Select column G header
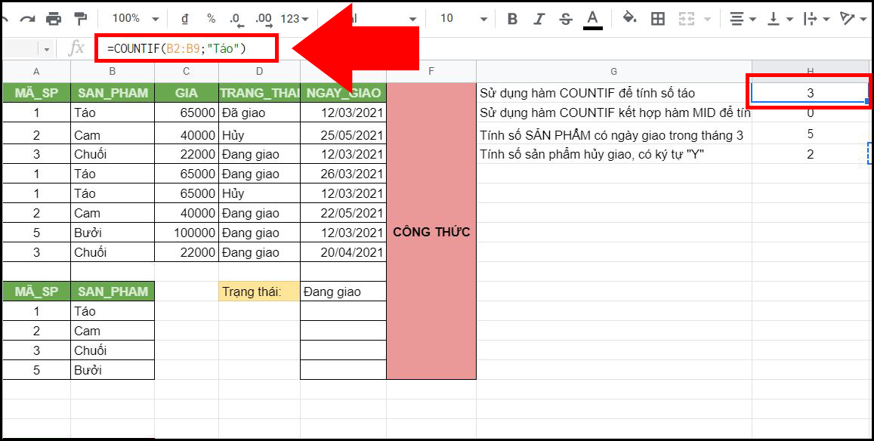This screenshot has height=441, width=874. [x=613, y=71]
